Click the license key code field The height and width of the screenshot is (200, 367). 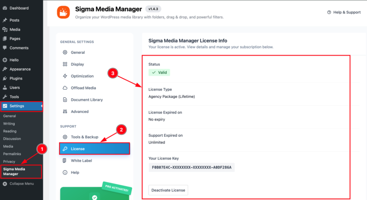(191, 167)
